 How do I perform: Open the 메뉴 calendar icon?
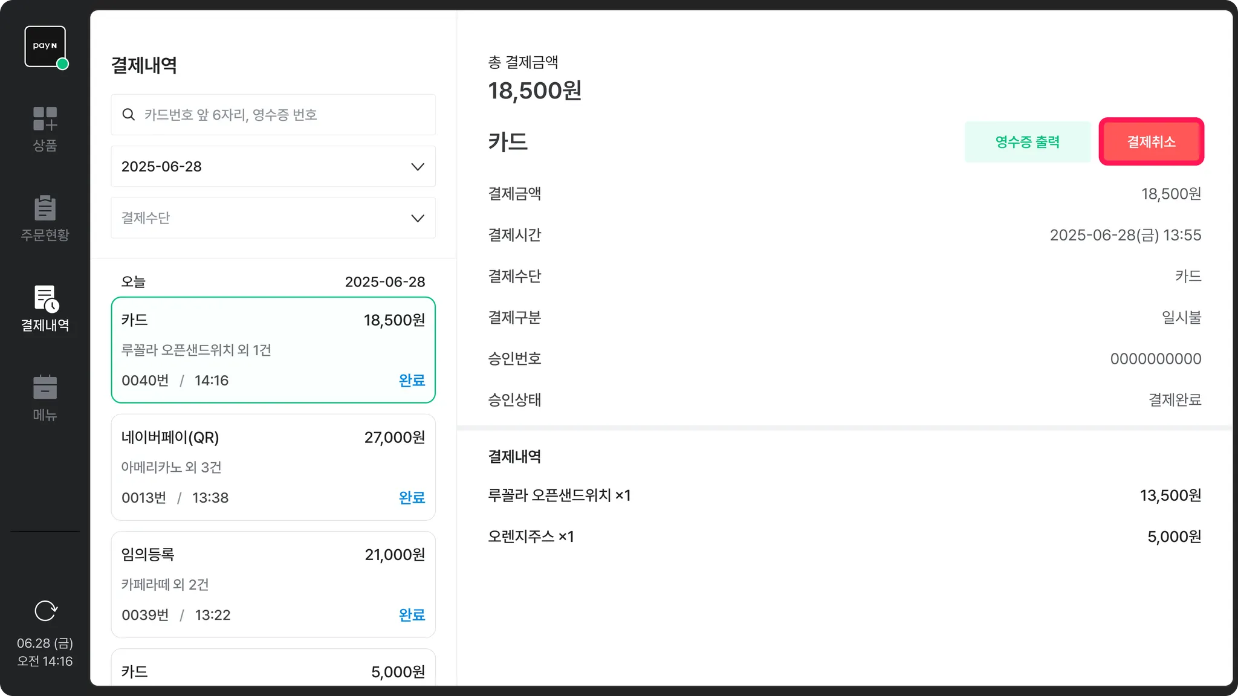pyautogui.click(x=45, y=388)
